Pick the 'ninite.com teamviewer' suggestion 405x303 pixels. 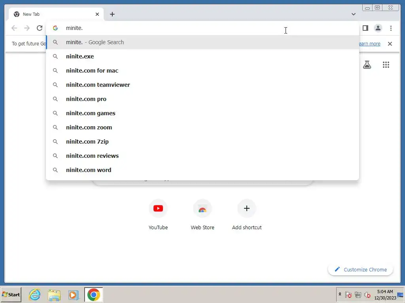click(x=202, y=85)
